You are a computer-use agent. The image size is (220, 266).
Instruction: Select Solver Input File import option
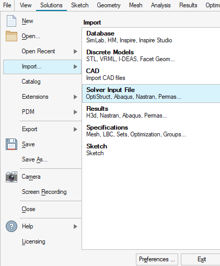[151, 94]
